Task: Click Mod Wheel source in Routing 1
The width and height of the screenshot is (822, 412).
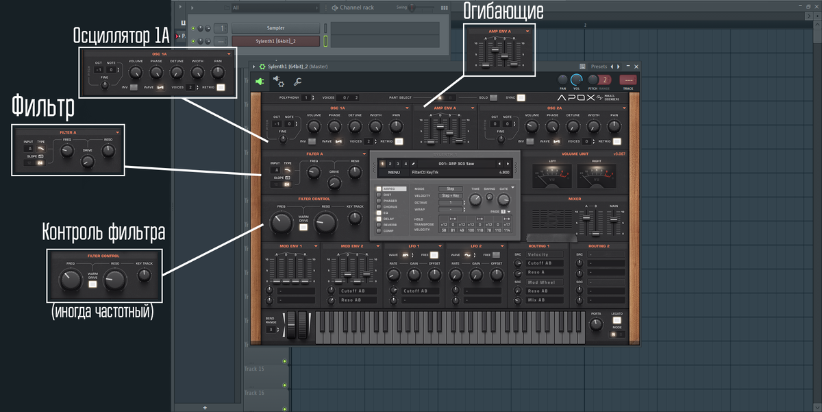Action: pyautogui.click(x=545, y=282)
